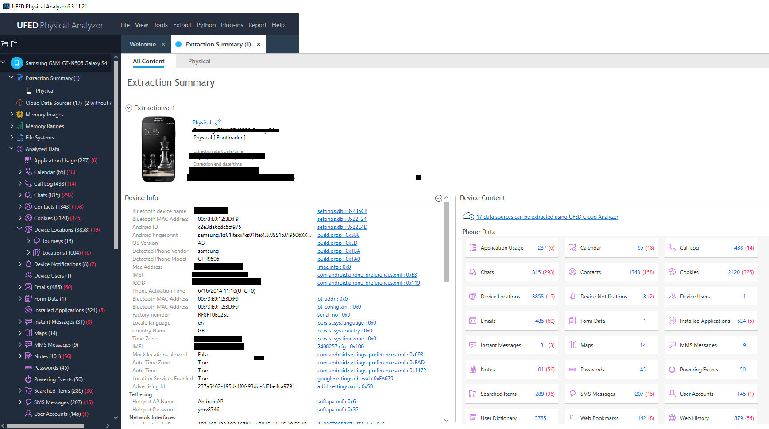Click the Memory Images icon in the tree

point(20,114)
